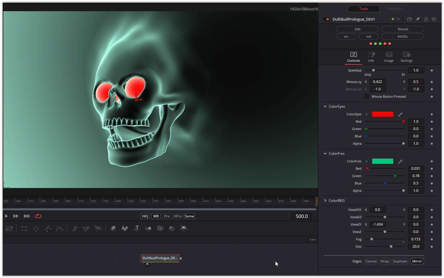The image size is (444, 278).
Task: Toggle MB motion blur
Action: (156, 216)
